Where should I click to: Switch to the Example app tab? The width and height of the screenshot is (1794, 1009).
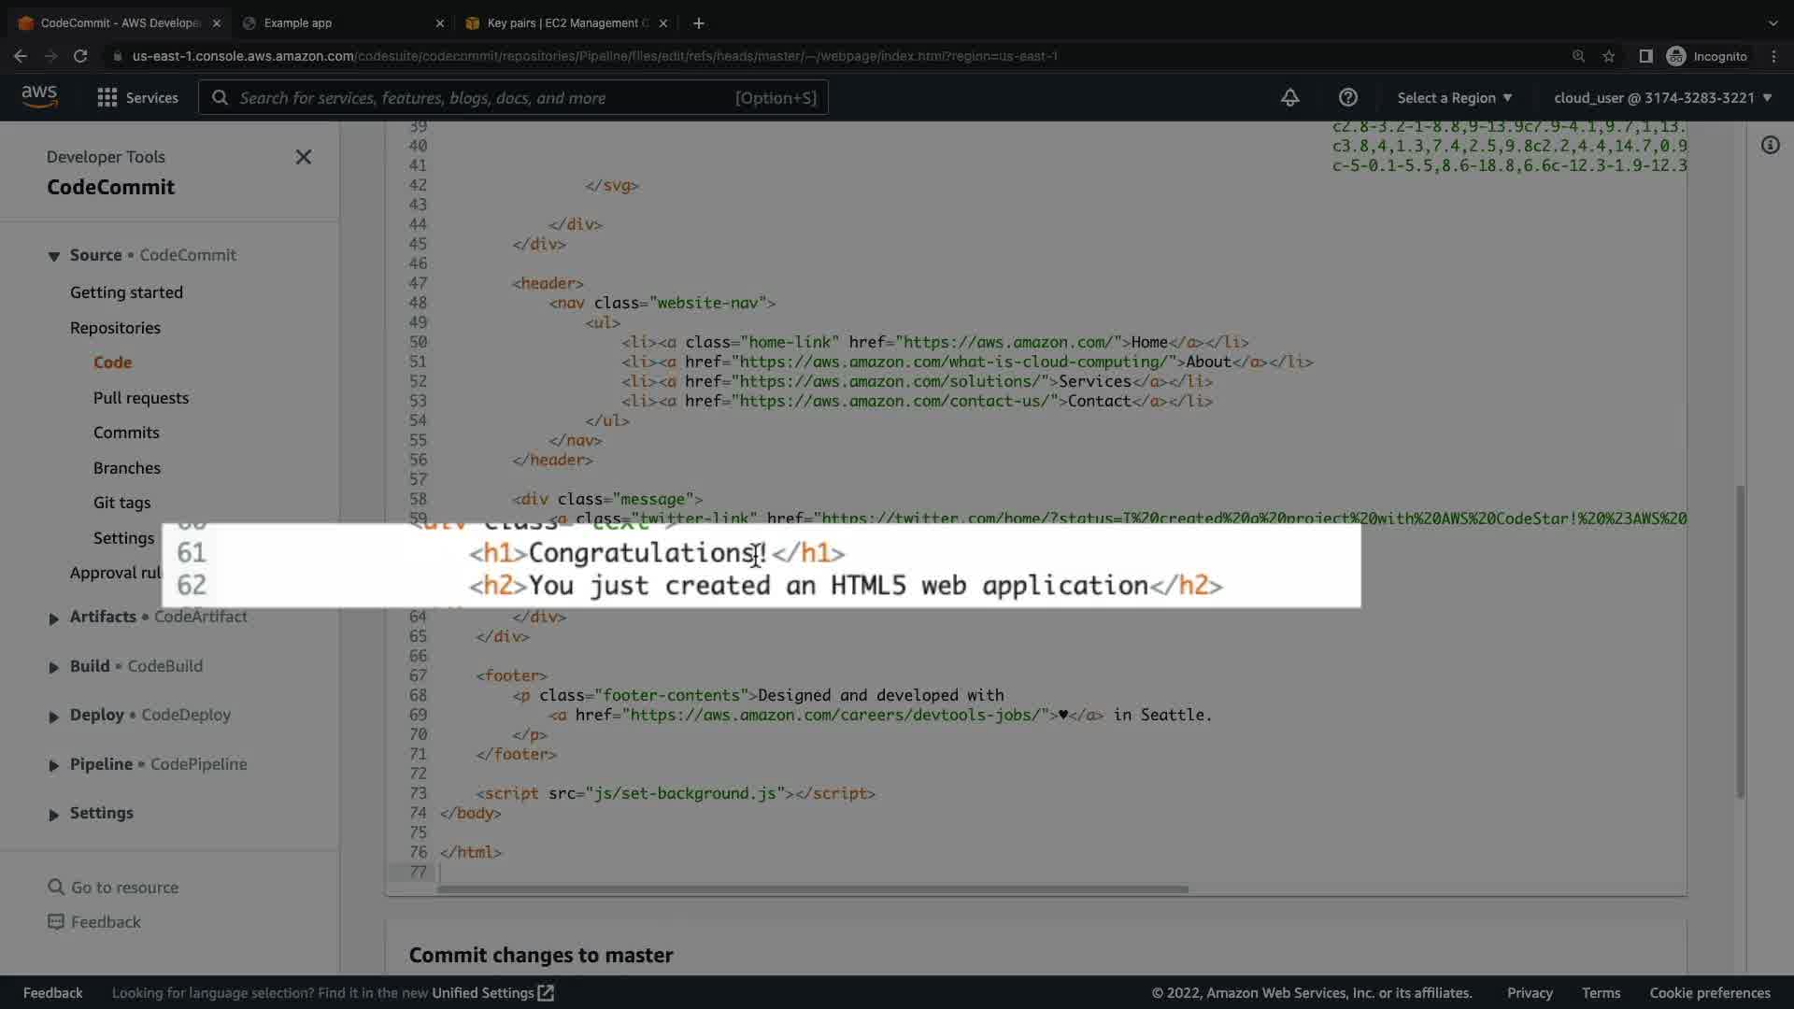pyautogui.click(x=336, y=22)
